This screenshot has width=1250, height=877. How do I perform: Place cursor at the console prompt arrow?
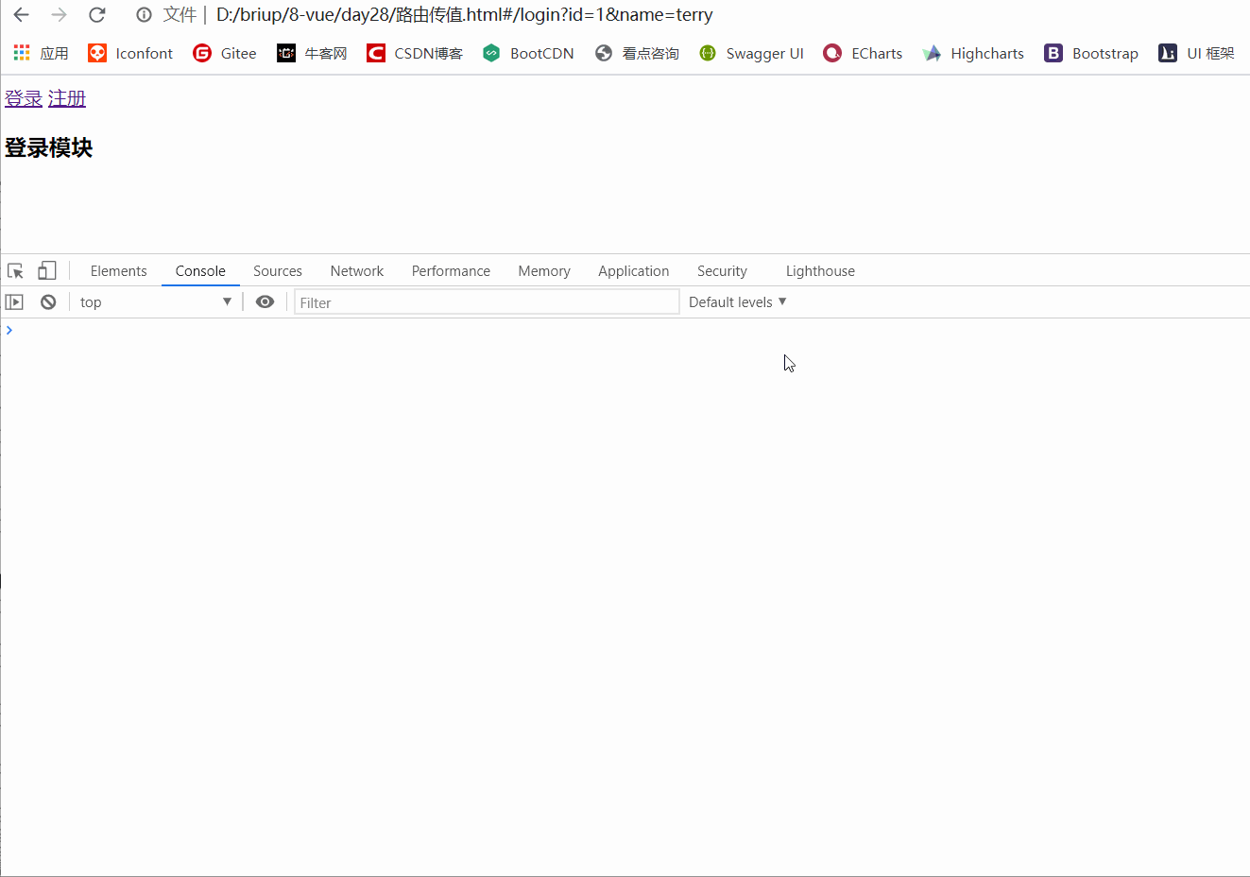pos(9,330)
